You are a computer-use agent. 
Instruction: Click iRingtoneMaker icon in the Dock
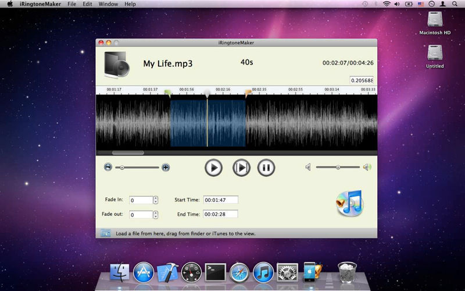312,272
